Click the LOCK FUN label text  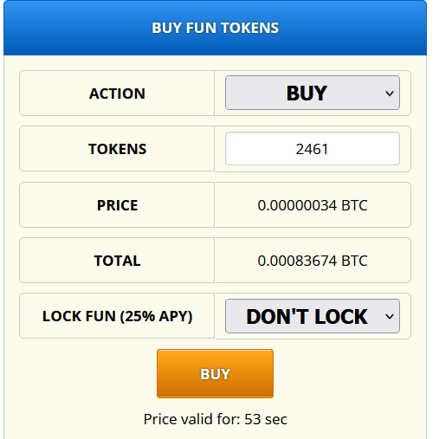(x=79, y=316)
